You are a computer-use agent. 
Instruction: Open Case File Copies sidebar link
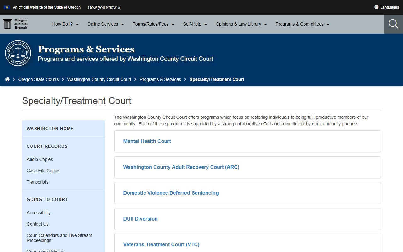click(43, 171)
